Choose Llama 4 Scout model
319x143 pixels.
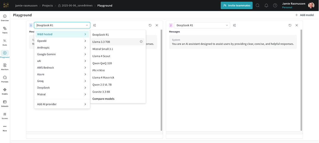(118, 56)
